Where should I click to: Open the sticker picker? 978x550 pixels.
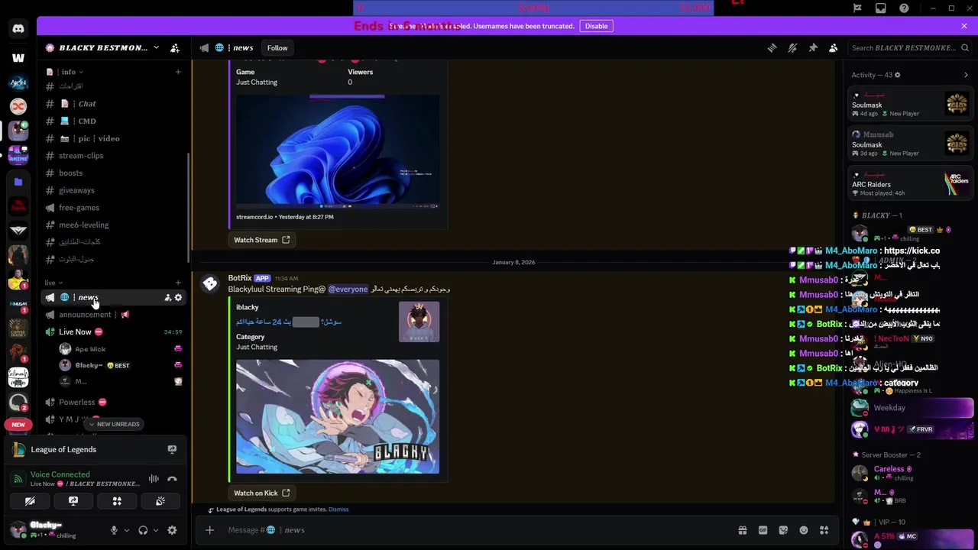pos(783,530)
